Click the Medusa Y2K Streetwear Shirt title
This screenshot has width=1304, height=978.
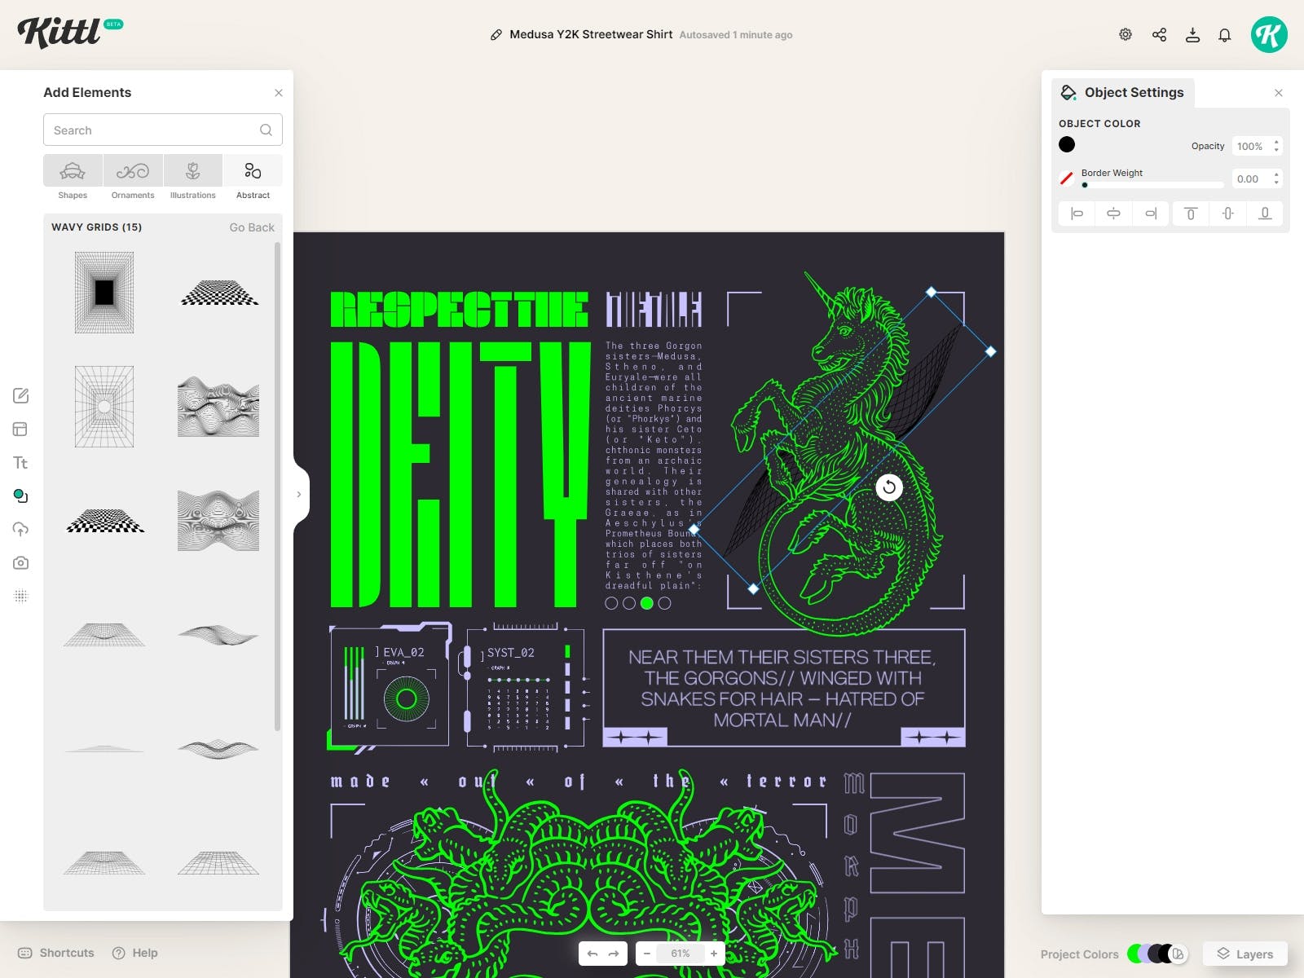[x=591, y=34]
